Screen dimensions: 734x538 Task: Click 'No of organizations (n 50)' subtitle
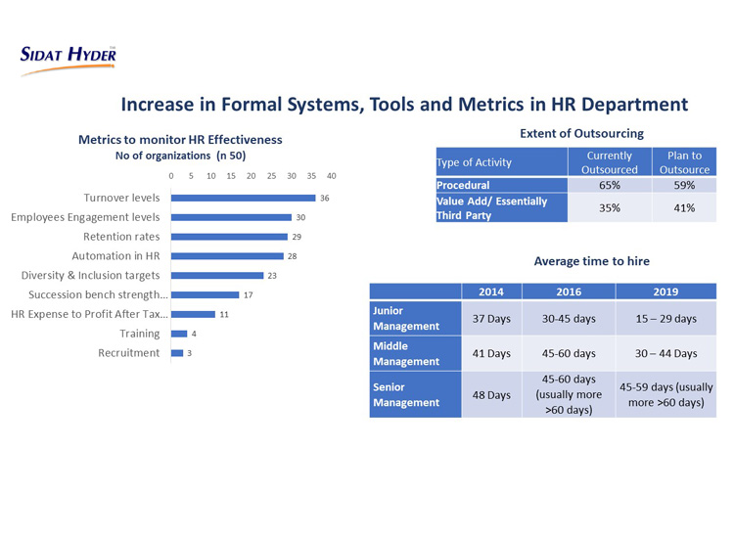[180, 156]
